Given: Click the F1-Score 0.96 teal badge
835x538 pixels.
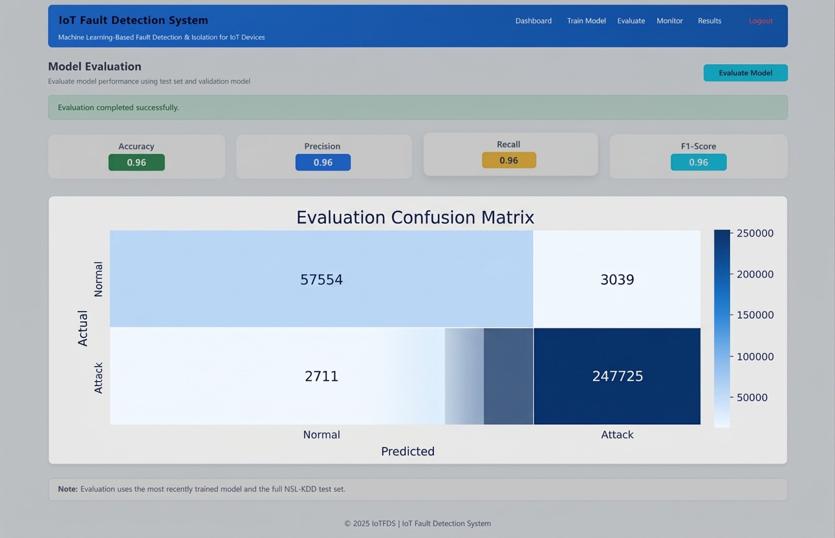Looking at the screenshot, I should coord(699,162).
